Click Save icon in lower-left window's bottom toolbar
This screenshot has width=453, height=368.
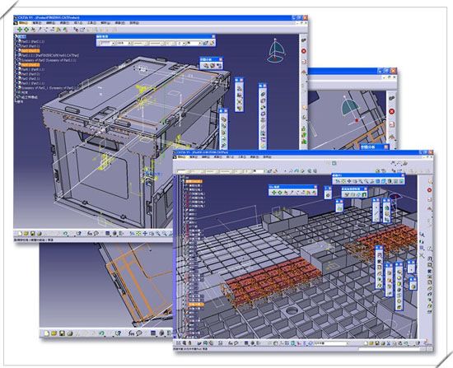[62, 333]
